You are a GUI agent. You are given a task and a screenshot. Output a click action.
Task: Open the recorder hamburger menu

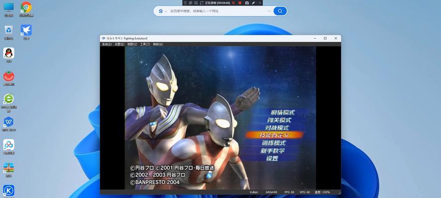pyautogui.click(x=185, y=3)
